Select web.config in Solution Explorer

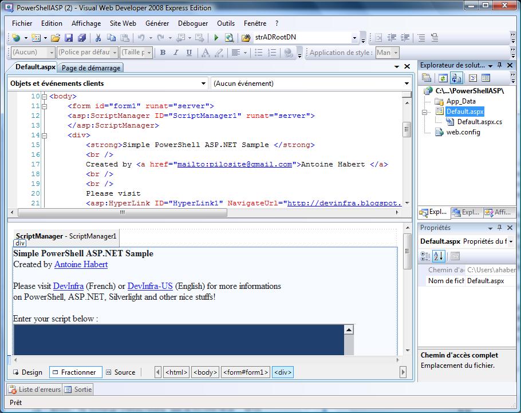tap(463, 132)
